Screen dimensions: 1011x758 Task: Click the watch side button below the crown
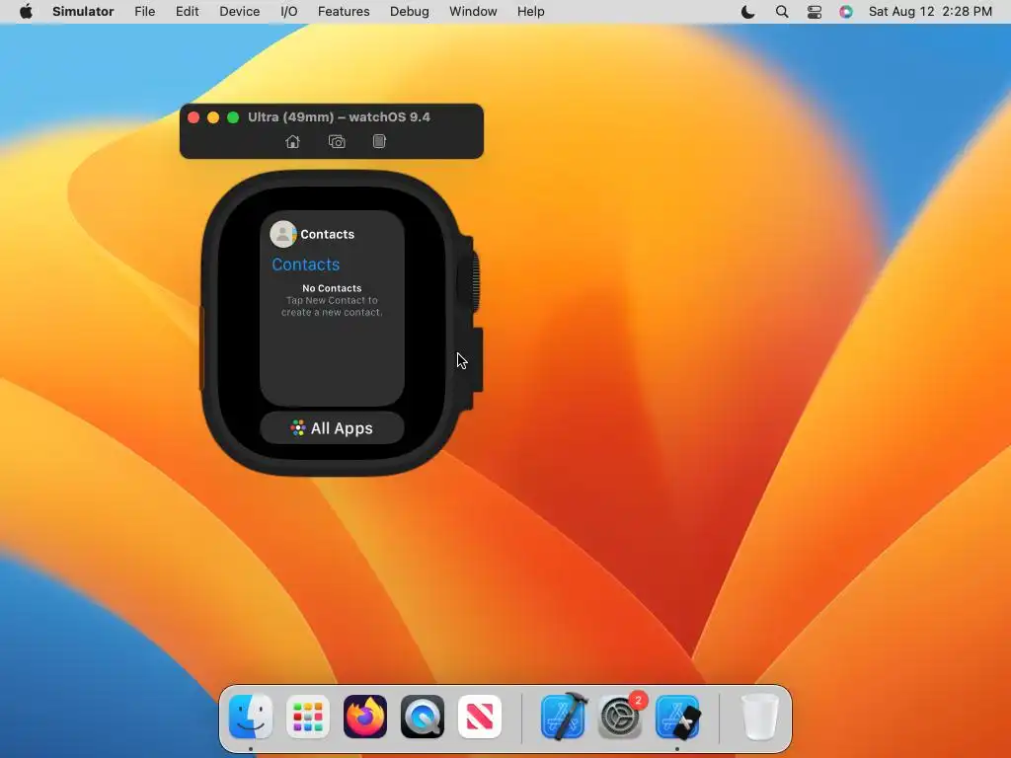(476, 359)
